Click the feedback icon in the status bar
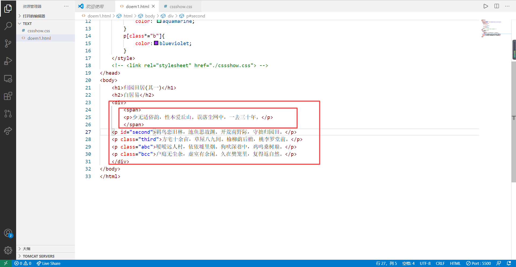 pyautogui.click(x=499, y=264)
